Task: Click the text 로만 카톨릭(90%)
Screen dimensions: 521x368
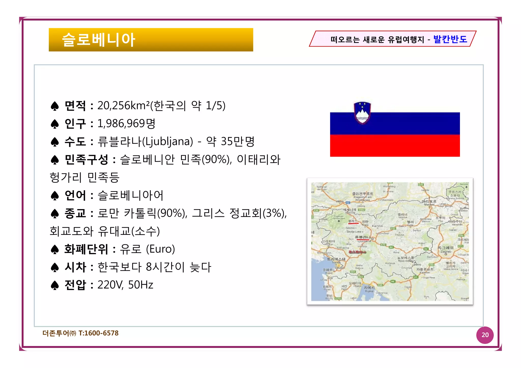Action: pyautogui.click(x=141, y=213)
